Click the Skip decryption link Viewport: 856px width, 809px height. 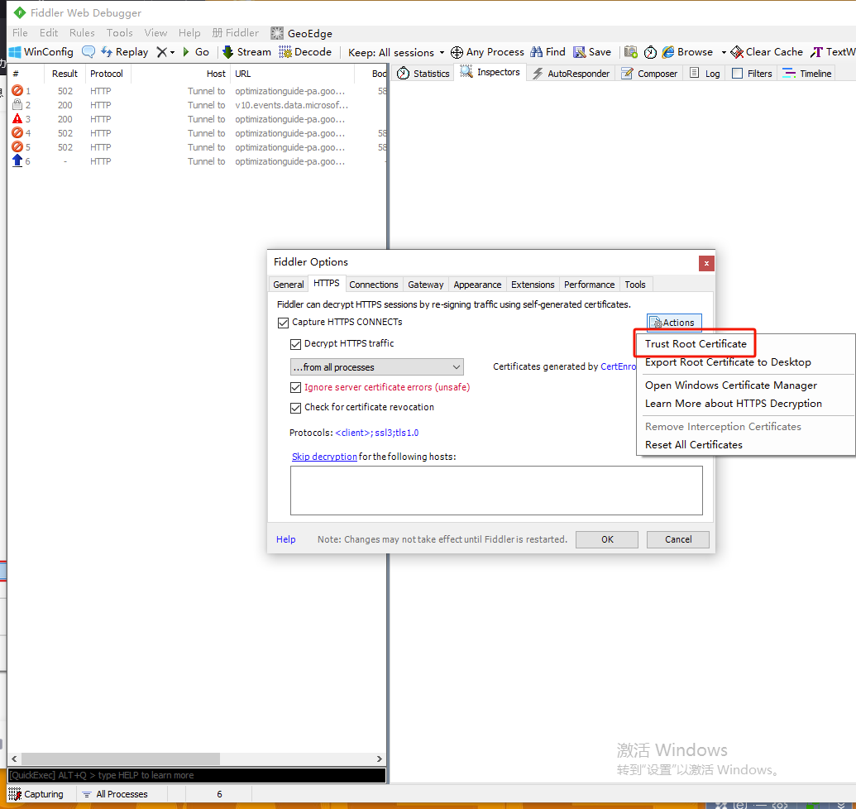pyautogui.click(x=324, y=457)
